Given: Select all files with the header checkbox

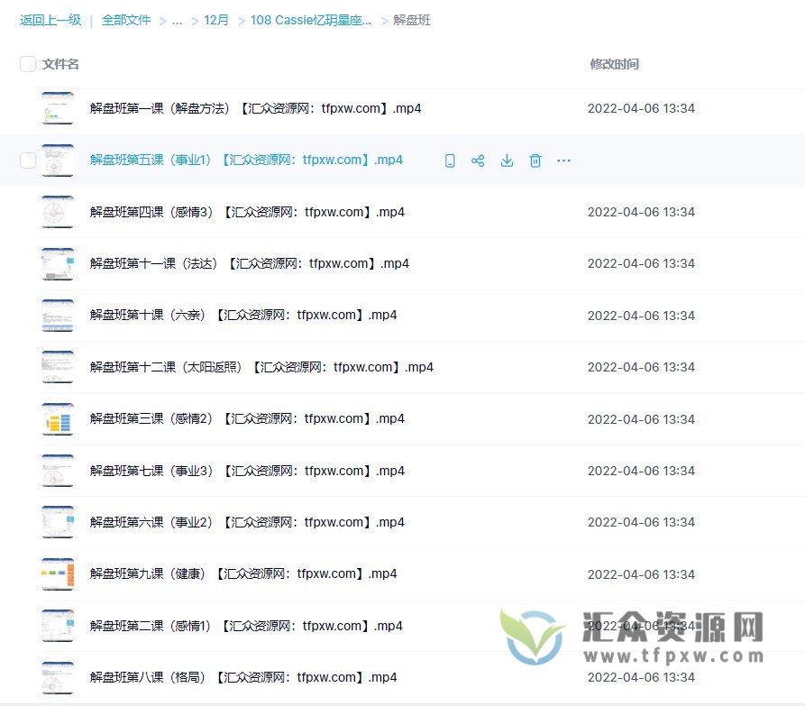Looking at the screenshot, I should pyautogui.click(x=27, y=64).
